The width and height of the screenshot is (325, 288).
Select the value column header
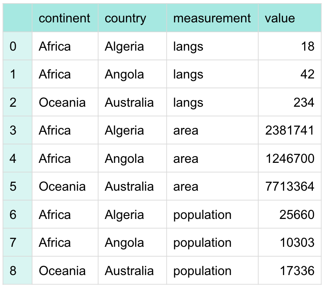279,18
